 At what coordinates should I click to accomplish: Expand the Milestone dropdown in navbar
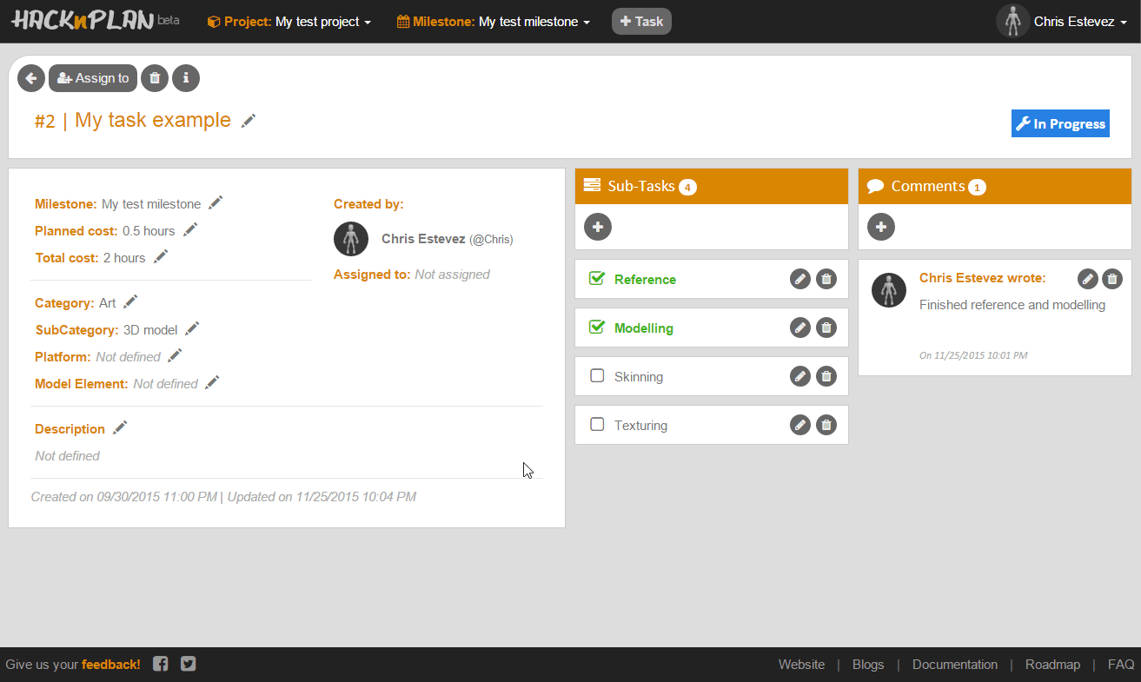click(x=494, y=22)
